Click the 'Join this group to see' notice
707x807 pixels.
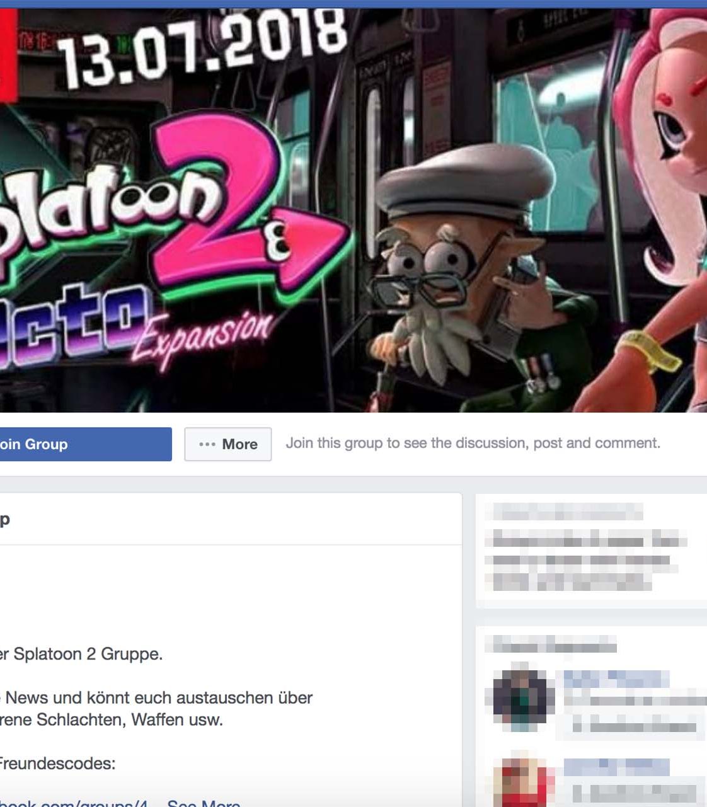[x=473, y=443]
